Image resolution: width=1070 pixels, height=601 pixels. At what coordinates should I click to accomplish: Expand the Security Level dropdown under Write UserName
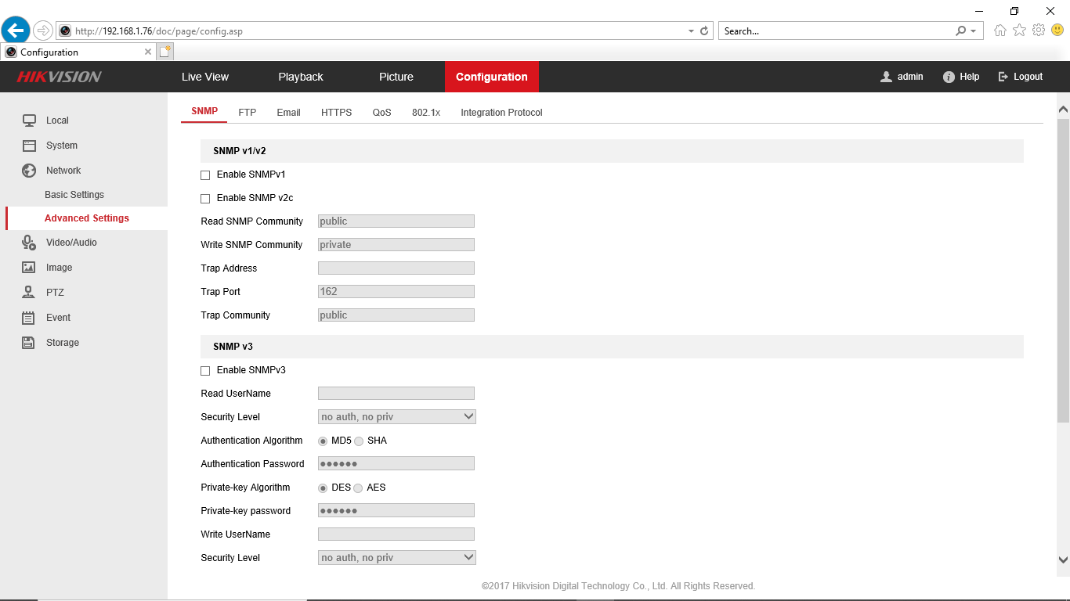(x=396, y=558)
